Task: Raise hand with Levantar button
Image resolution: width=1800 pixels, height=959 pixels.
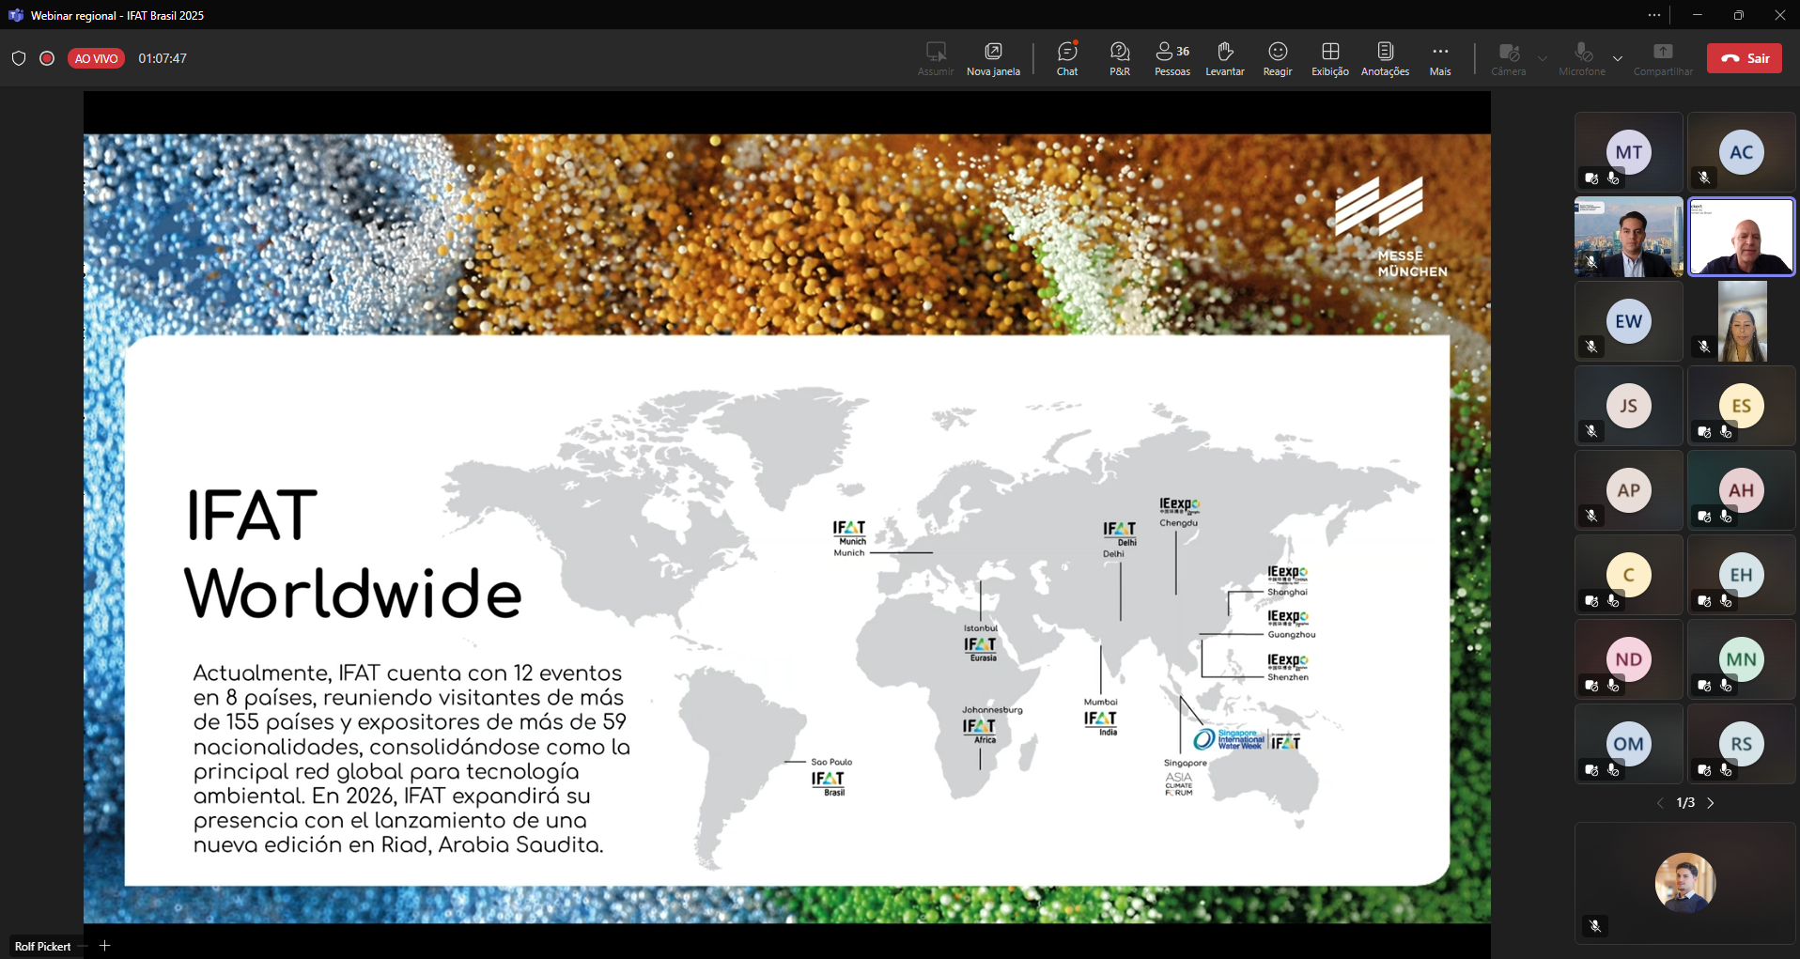Action: point(1225,58)
